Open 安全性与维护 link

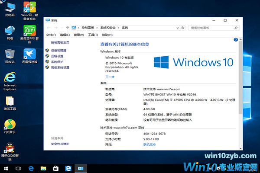pos(60,144)
